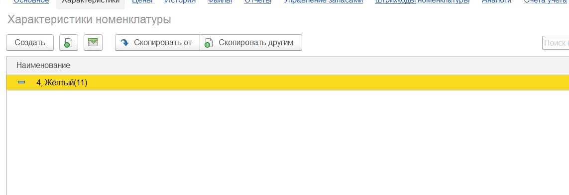Viewport: 569px width, 195px height.
Task: Click the Создать button
Action: coord(30,43)
